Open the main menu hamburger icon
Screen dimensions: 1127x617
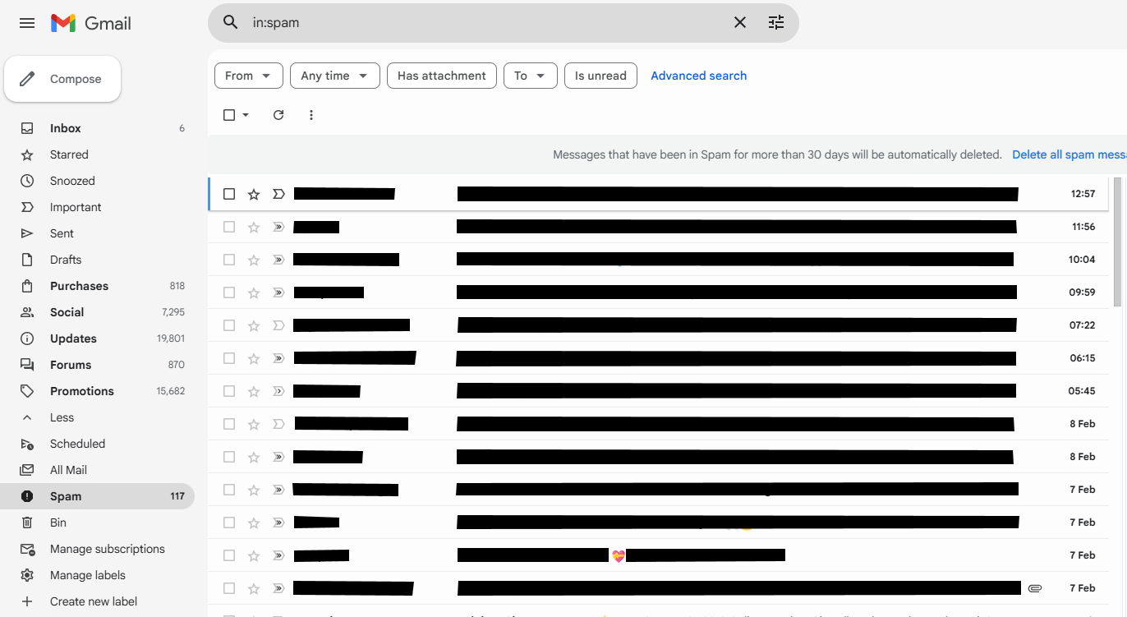(27, 23)
